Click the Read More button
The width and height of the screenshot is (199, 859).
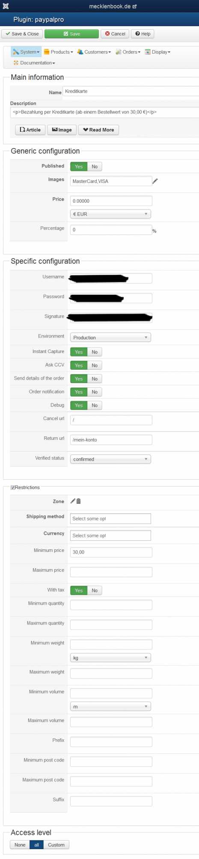click(x=98, y=130)
